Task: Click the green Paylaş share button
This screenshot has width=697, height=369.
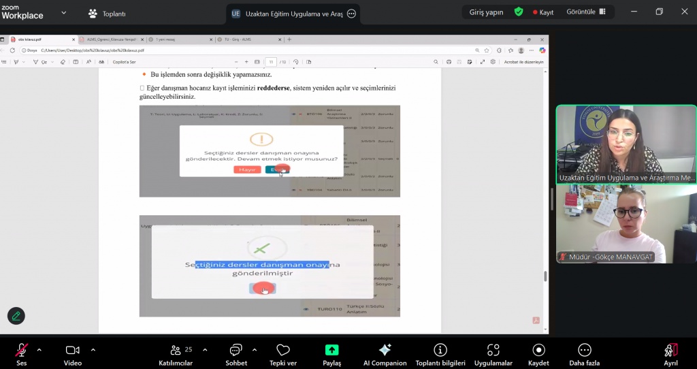Action: point(331,354)
